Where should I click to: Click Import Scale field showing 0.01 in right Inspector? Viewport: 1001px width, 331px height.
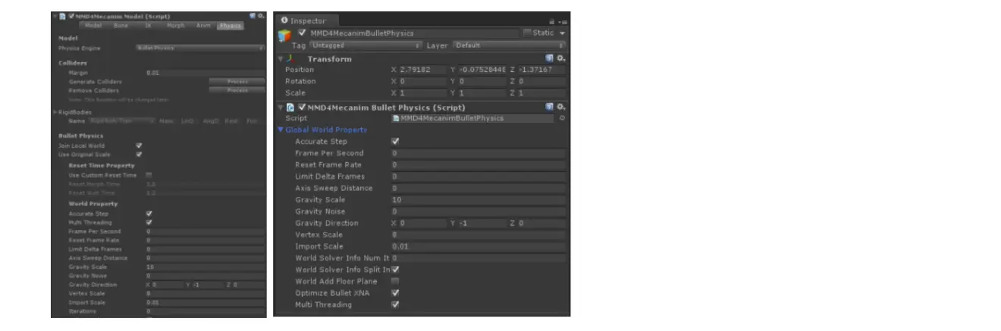click(479, 246)
